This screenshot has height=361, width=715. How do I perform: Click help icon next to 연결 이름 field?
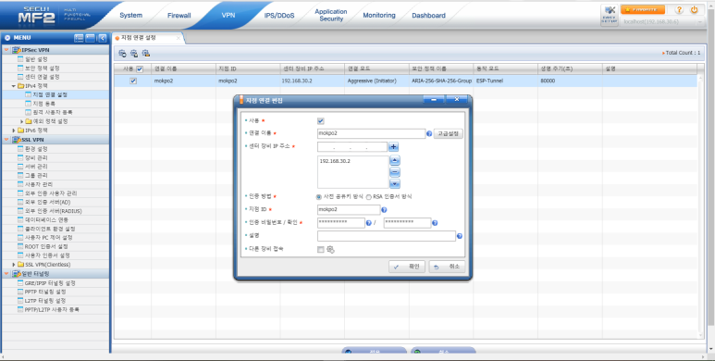pos(429,133)
